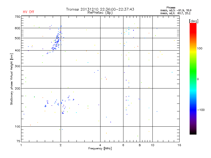Select the 'mean, sd,X: 83.7, 25.2' line
The height and width of the screenshot is (158, 211).
[x=175, y=13]
